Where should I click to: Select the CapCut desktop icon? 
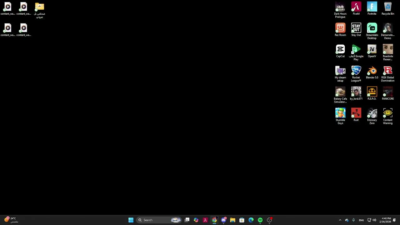[x=340, y=51]
